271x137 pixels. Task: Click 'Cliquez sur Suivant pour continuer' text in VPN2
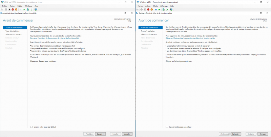[x=43, y=61]
